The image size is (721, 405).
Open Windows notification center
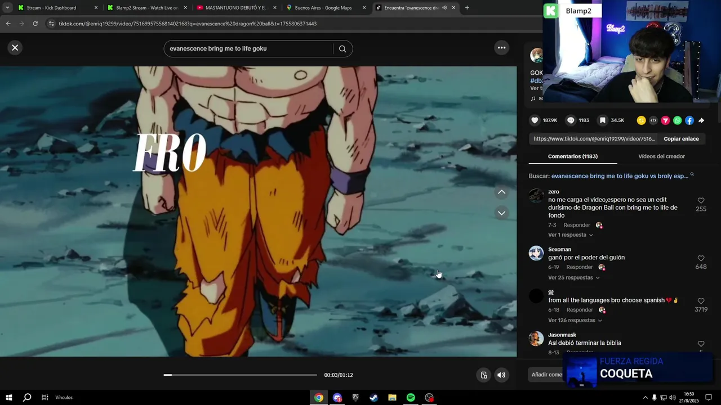(x=709, y=398)
